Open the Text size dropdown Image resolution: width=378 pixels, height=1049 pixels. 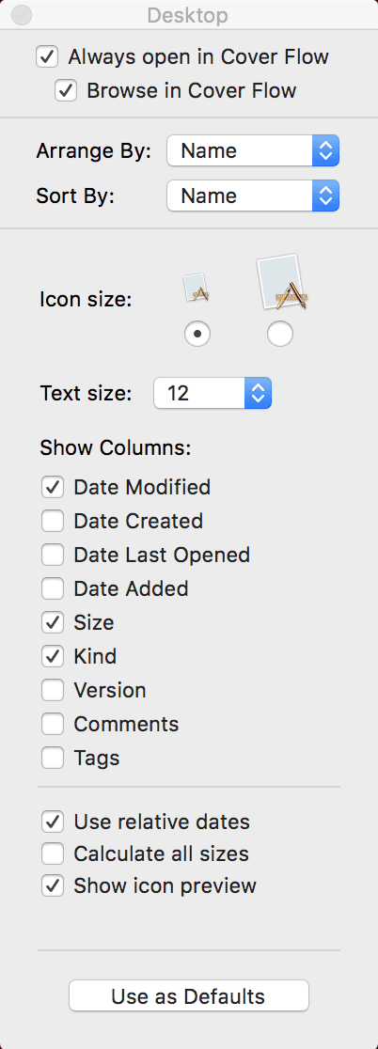point(213,393)
